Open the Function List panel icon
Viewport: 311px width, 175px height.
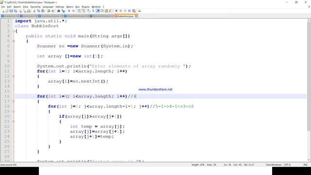click(111, 11)
